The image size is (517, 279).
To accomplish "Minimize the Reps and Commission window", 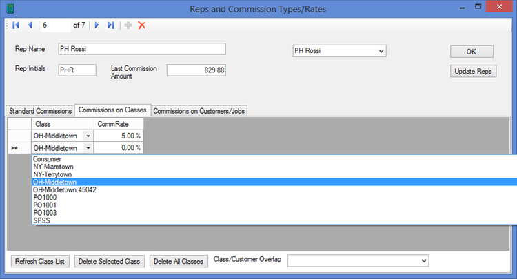I will point(463,7).
